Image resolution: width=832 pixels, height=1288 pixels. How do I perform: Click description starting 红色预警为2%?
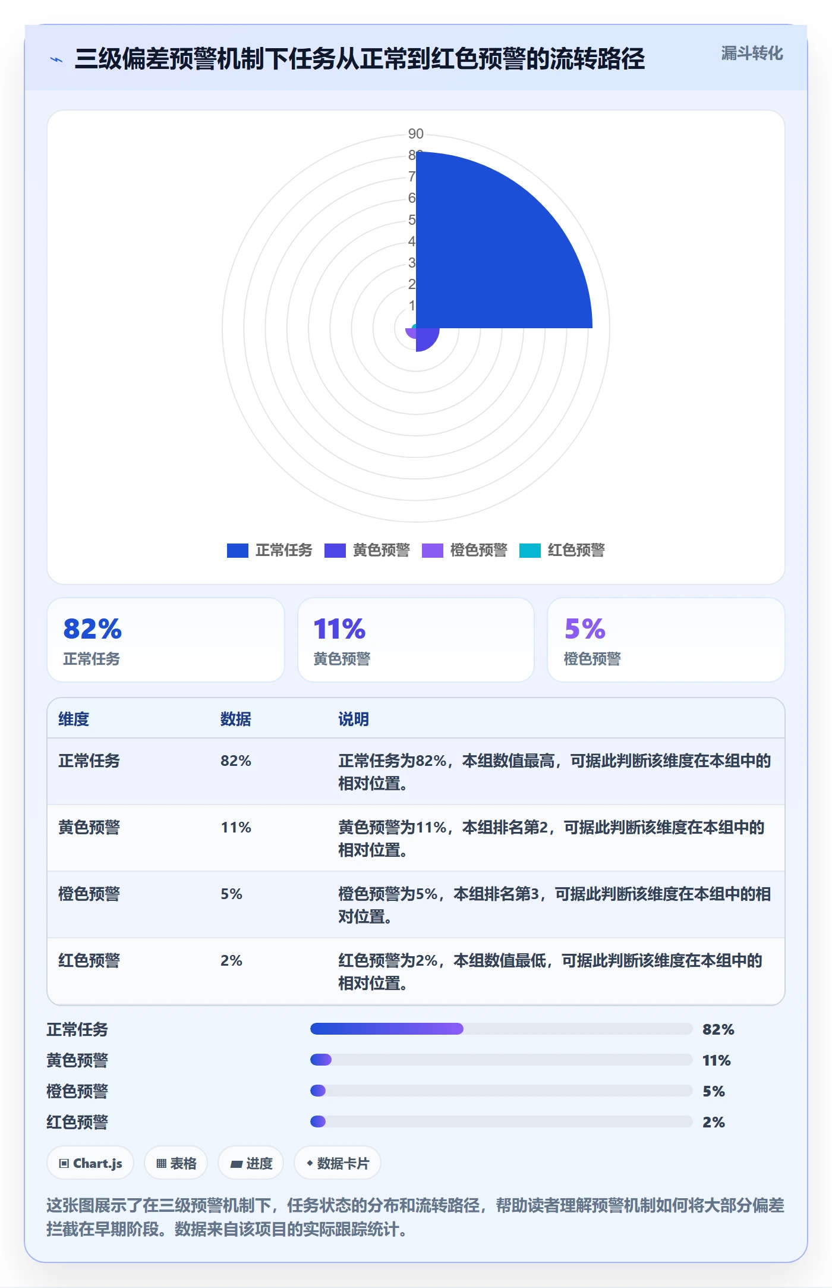point(550,972)
